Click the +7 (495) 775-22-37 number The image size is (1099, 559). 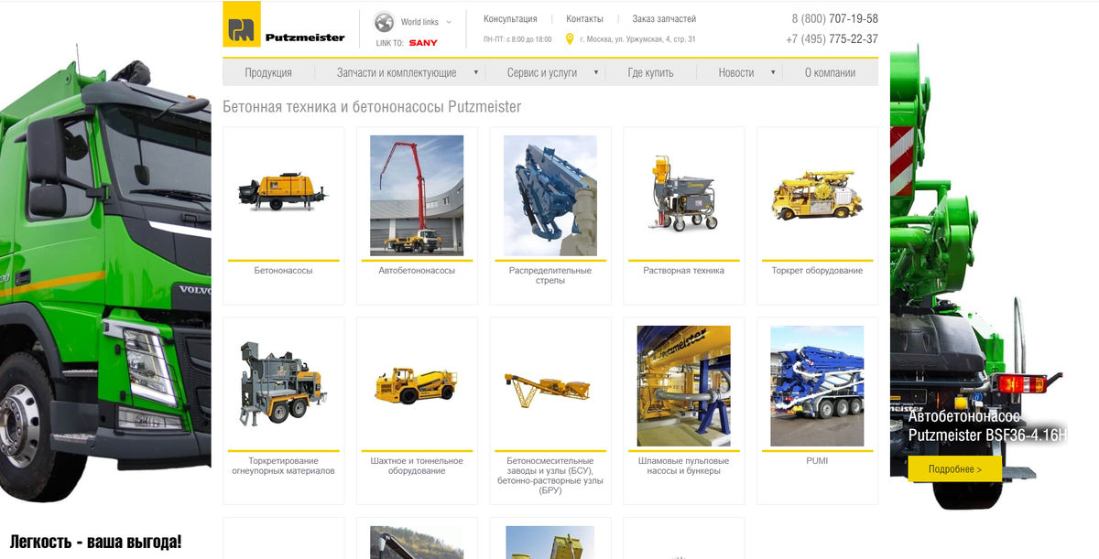tap(832, 39)
